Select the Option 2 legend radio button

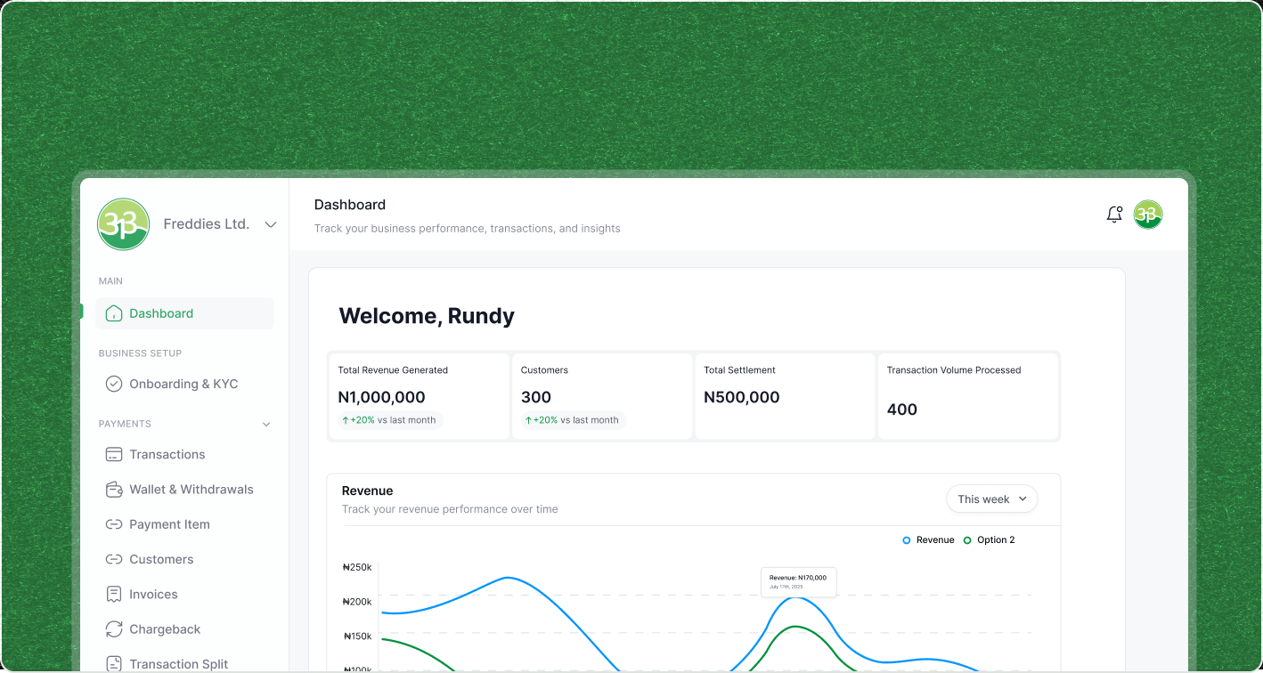click(966, 539)
